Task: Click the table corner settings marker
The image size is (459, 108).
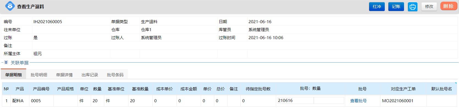Action: tap(456, 83)
